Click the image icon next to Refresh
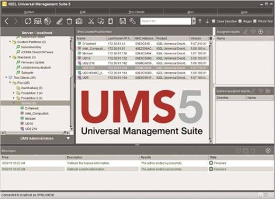 38,21
